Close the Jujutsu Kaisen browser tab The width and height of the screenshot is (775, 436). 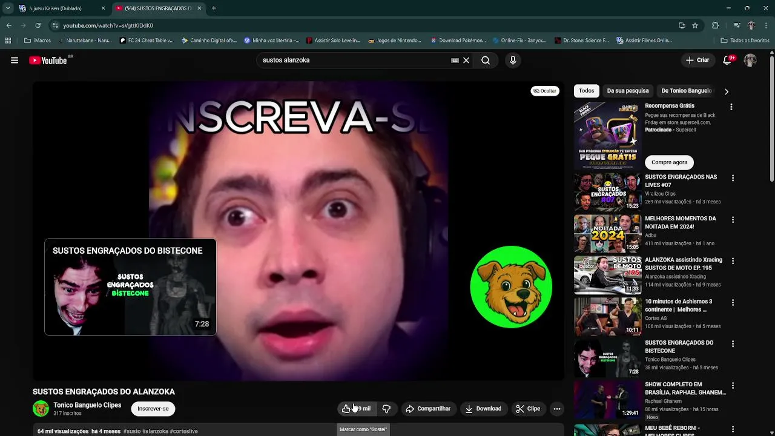tap(103, 8)
